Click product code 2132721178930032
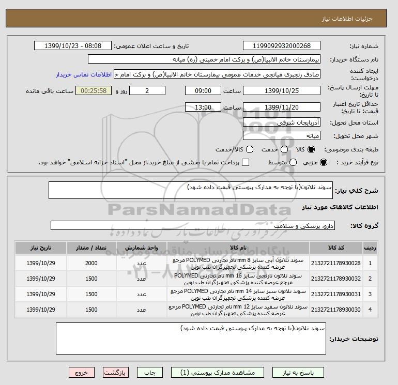 336,279
